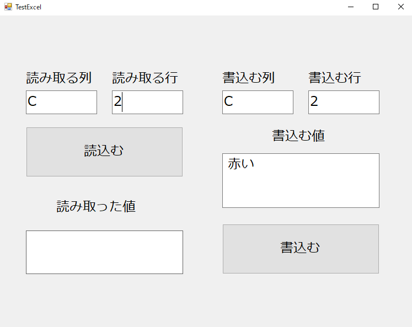
Task: Focus the 書込む行 input containing 2
Action: tap(344, 102)
